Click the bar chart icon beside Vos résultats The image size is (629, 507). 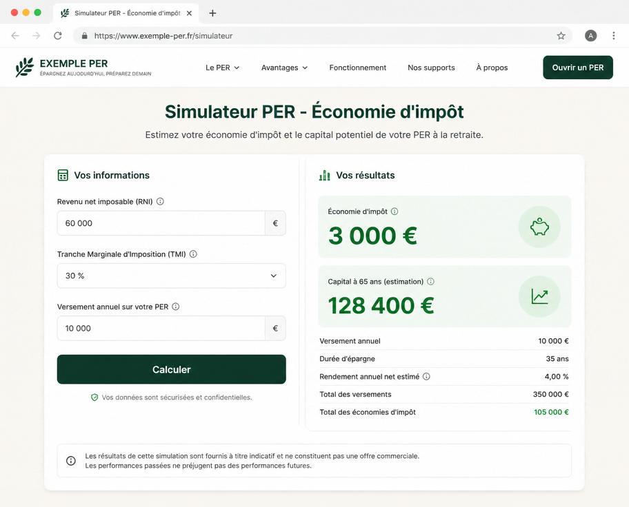(325, 175)
